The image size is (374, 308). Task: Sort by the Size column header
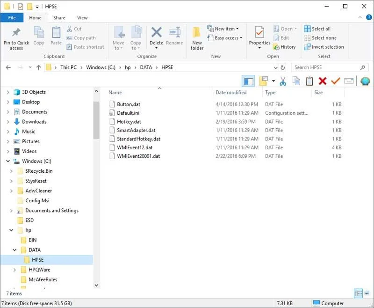[318, 93]
